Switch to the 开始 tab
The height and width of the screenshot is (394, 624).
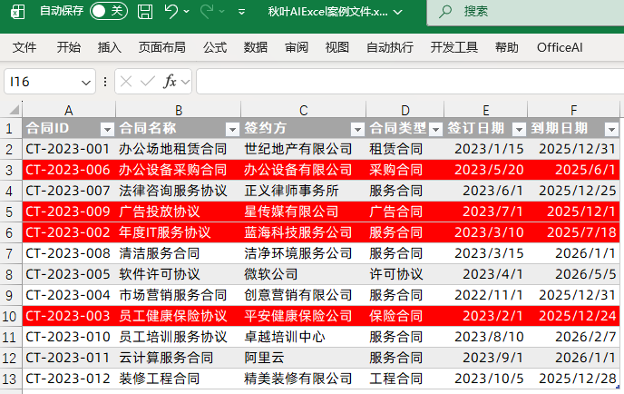pyautogui.click(x=68, y=47)
